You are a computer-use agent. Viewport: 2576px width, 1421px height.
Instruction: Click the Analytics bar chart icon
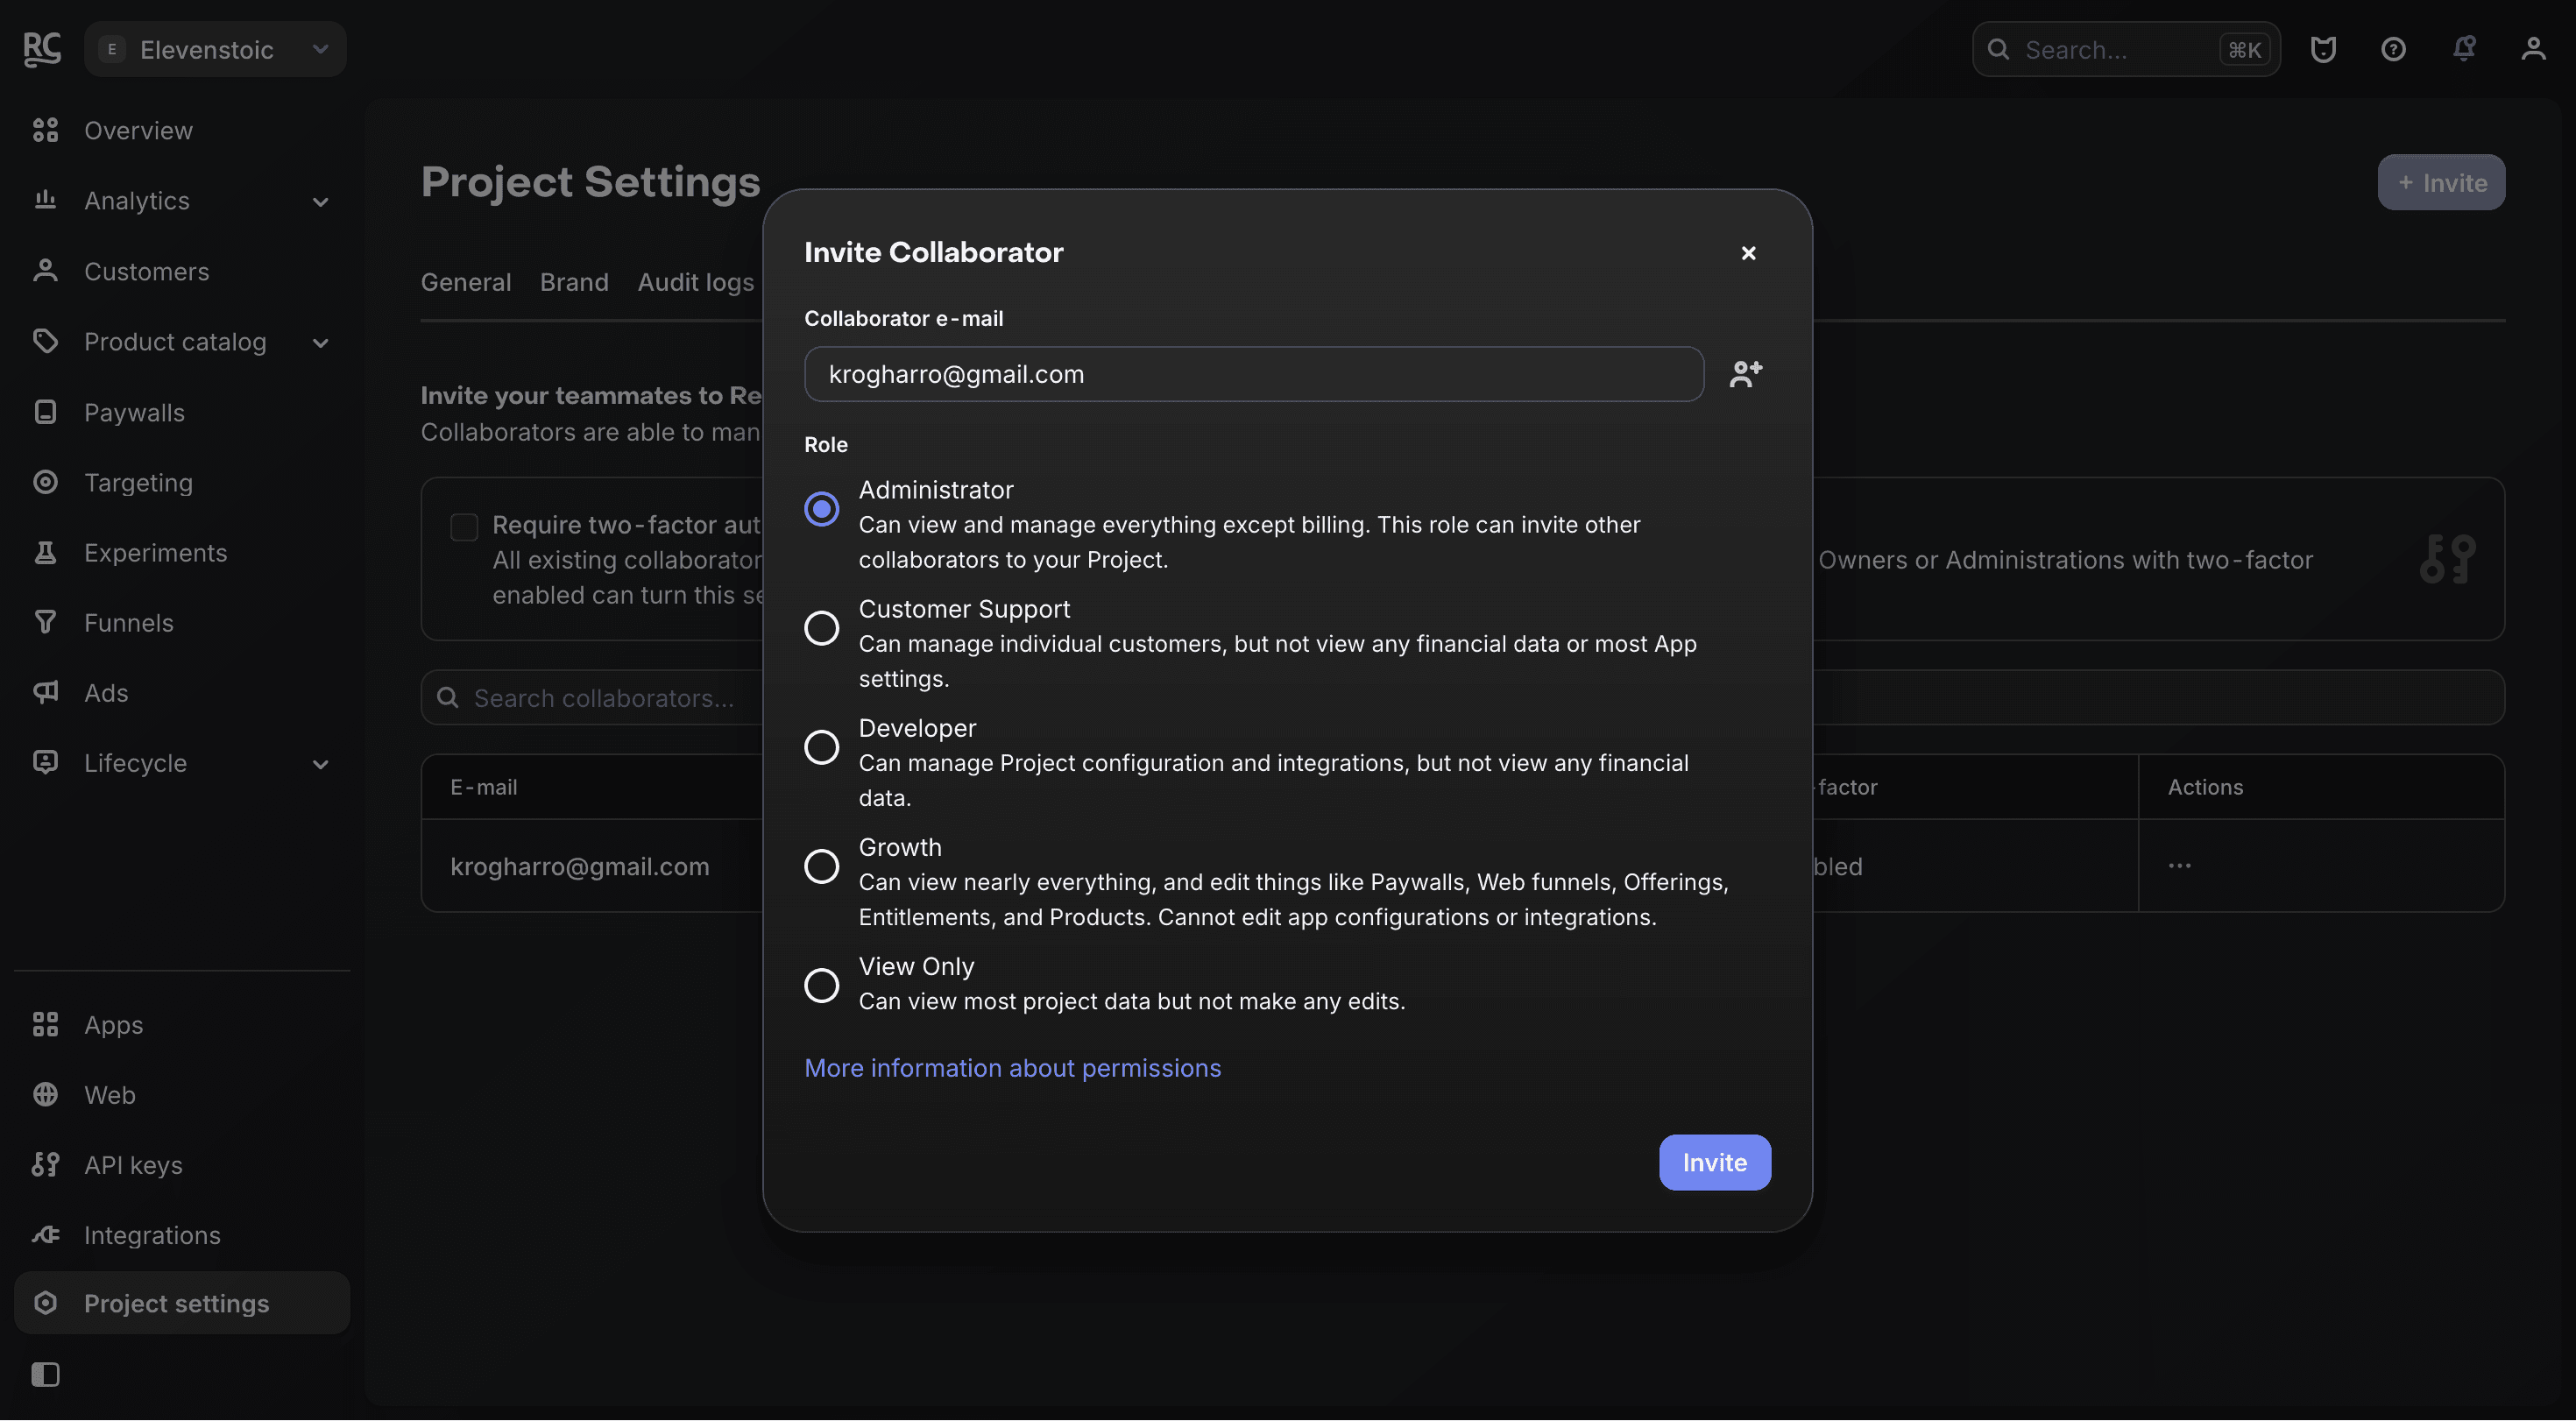pos(45,200)
